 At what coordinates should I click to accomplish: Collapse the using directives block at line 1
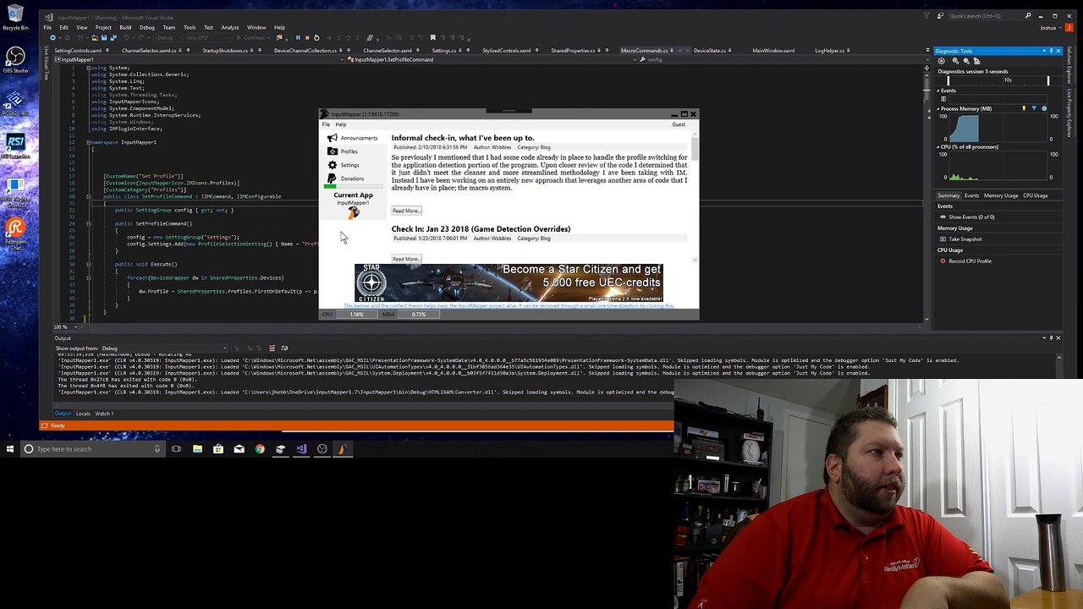[88, 68]
